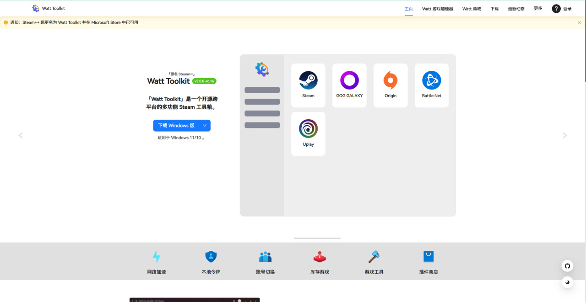Click the Watt Toolkit logo in header
586x302 pixels.
point(36,8)
